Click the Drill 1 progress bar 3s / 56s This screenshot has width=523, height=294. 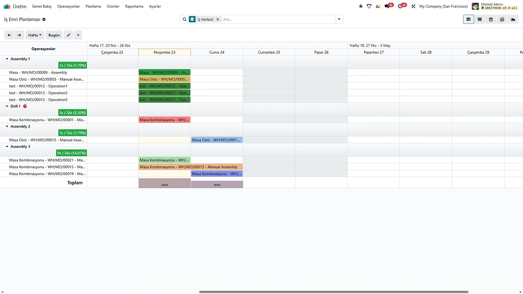[73, 113]
